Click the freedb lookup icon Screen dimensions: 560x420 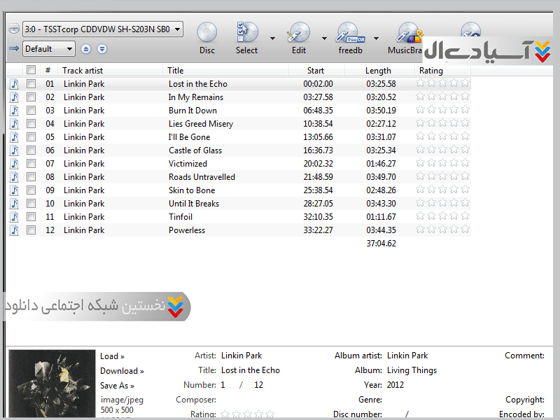(349, 33)
